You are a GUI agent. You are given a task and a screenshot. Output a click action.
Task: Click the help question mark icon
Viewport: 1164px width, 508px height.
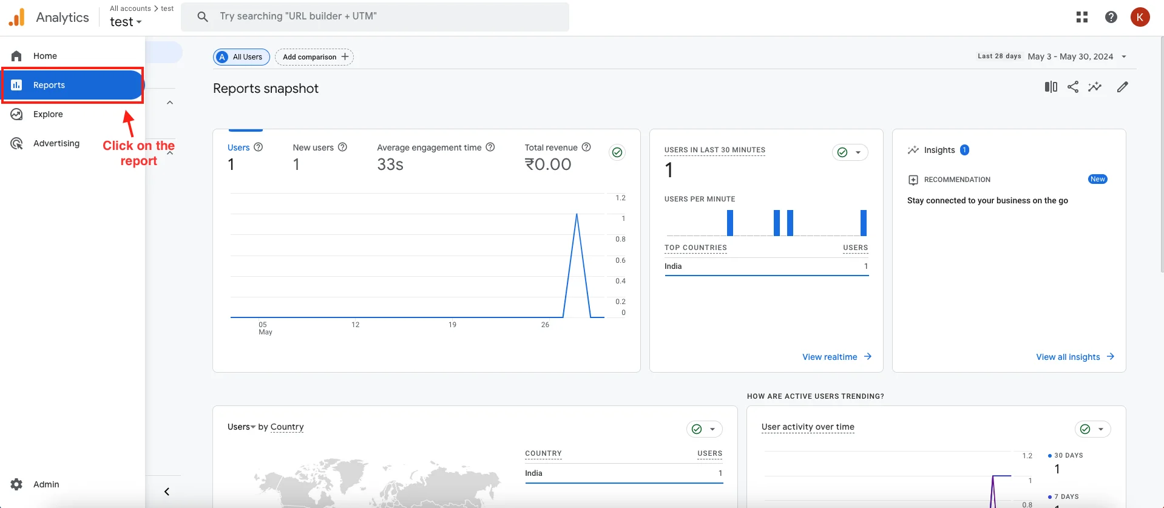1111,17
